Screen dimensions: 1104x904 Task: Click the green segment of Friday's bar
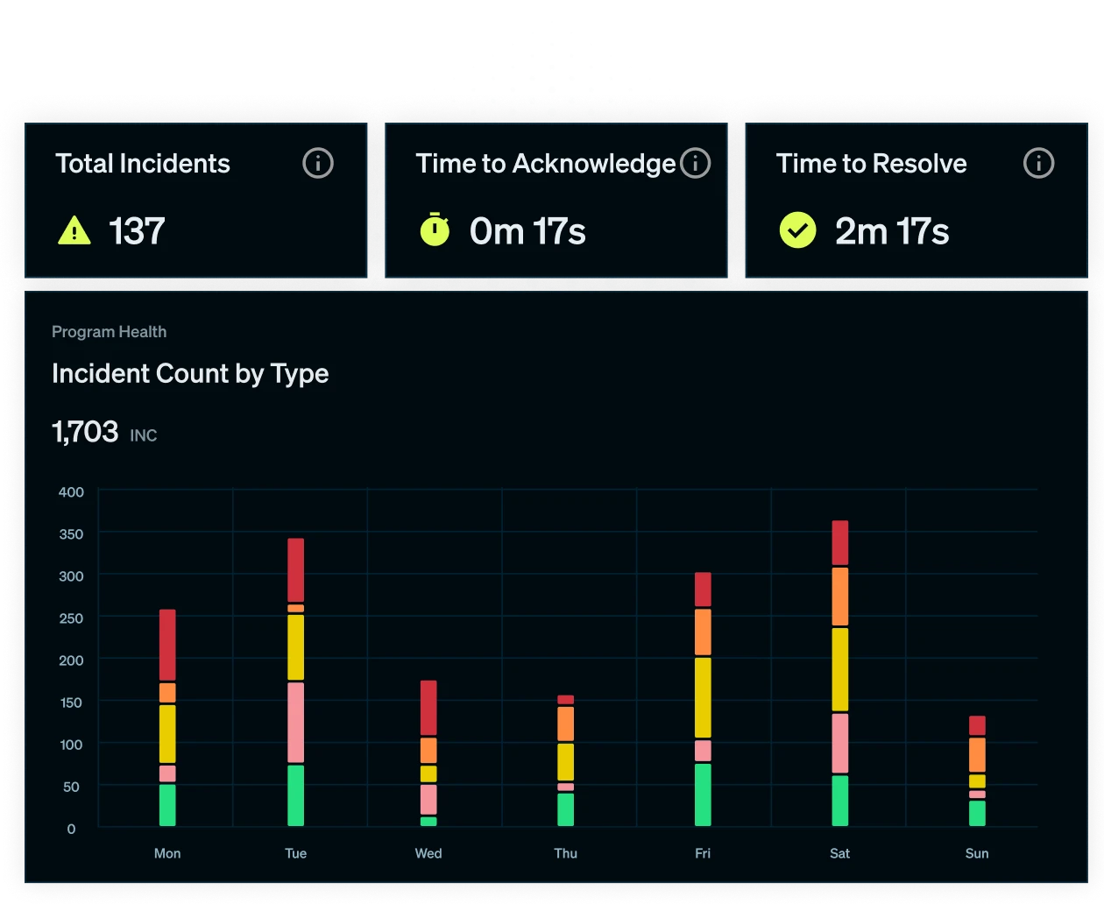click(x=703, y=795)
